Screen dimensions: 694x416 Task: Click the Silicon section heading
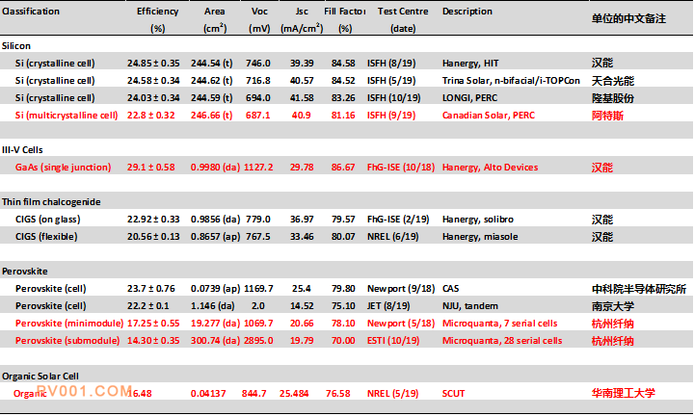(16, 46)
